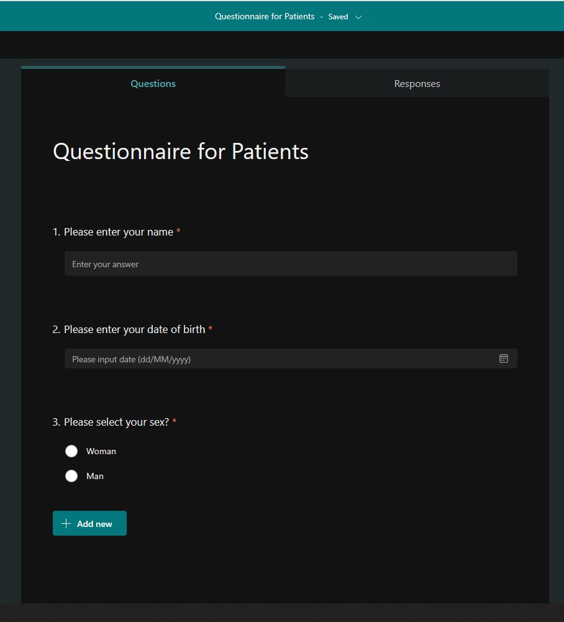Select question 3 Please select your sex

[115, 422]
